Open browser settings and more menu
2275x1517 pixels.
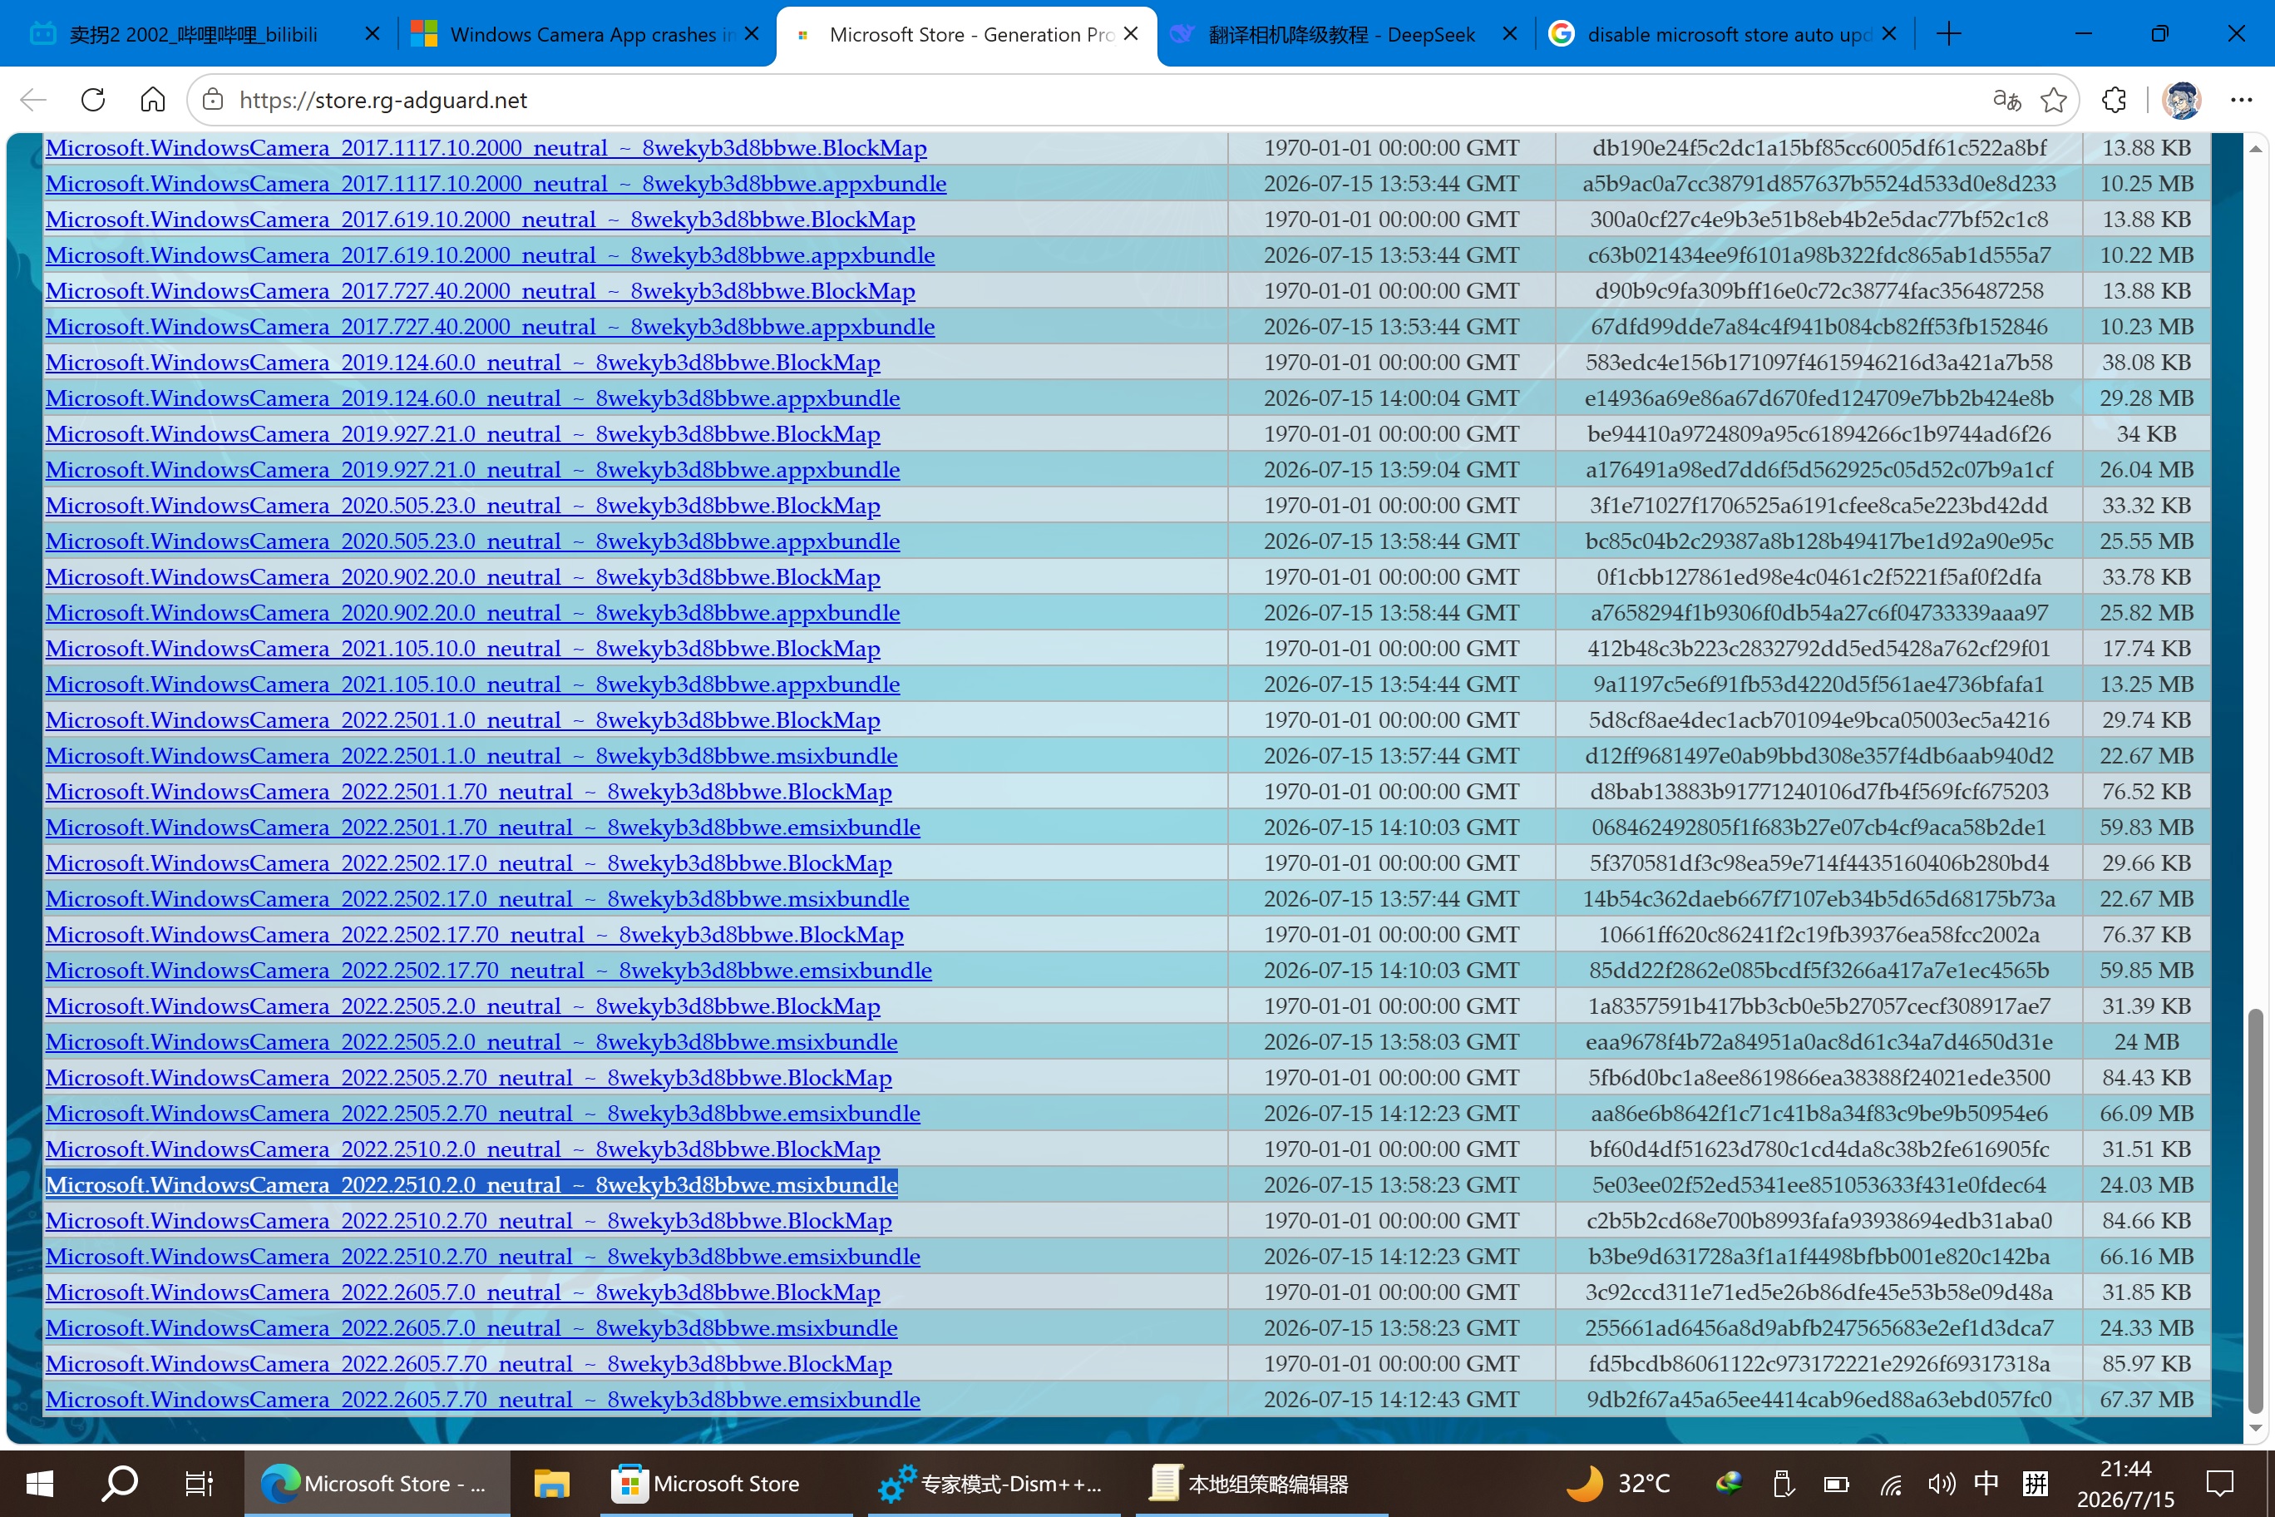point(2241,100)
